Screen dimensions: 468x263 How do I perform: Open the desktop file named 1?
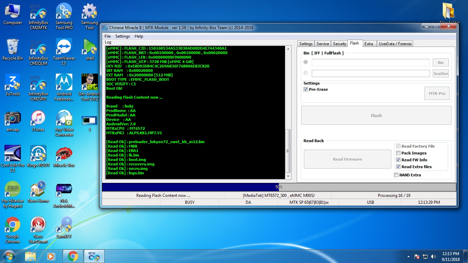(x=89, y=123)
